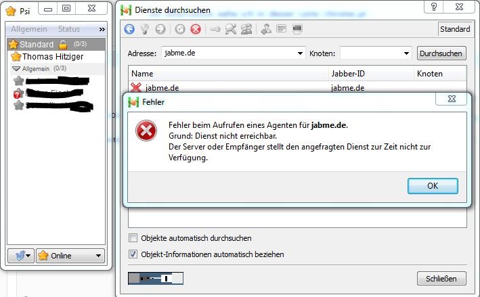The width and height of the screenshot is (480, 297).
Task: Click the Dienste durchsuchen title bar icon
Action: (126, 10)
